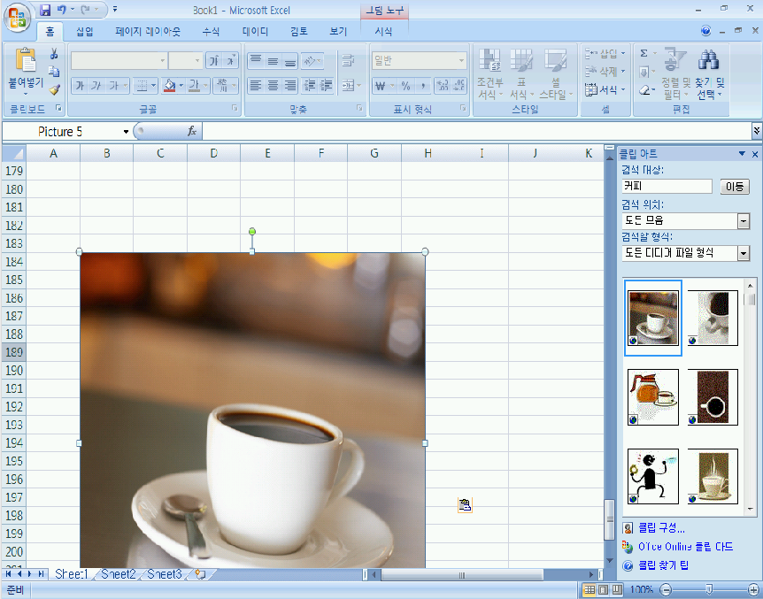Open the 서식 picture tools tab
Viewport: 763px width, 599px height.
click(383, 32)
